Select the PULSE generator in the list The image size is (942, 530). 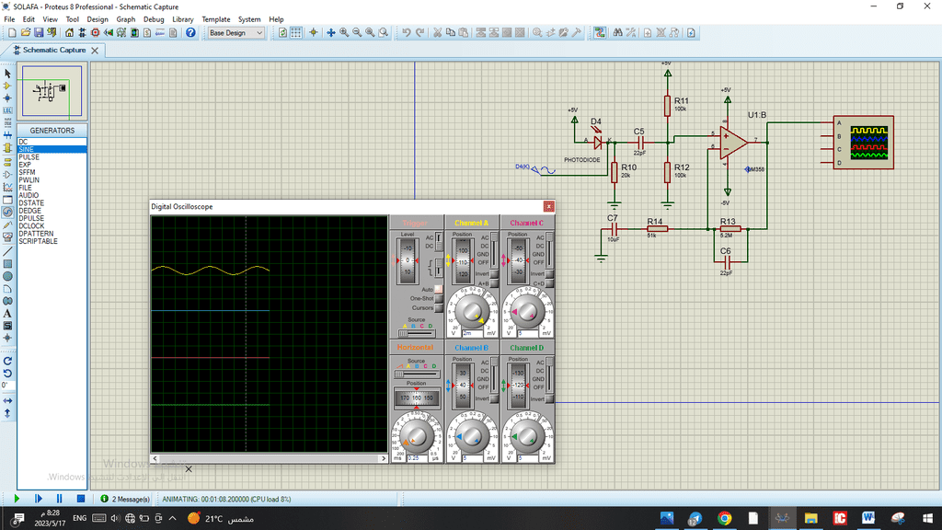coord(52,156)
